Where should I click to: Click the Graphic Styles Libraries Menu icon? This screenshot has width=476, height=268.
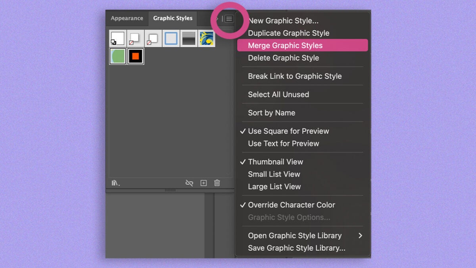point(115,183)
